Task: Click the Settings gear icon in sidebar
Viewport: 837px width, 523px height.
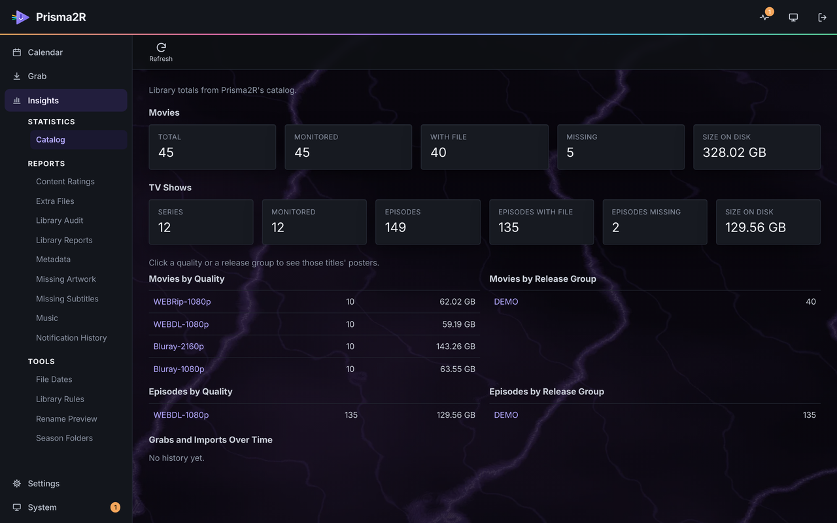Action: coord(17,484)
